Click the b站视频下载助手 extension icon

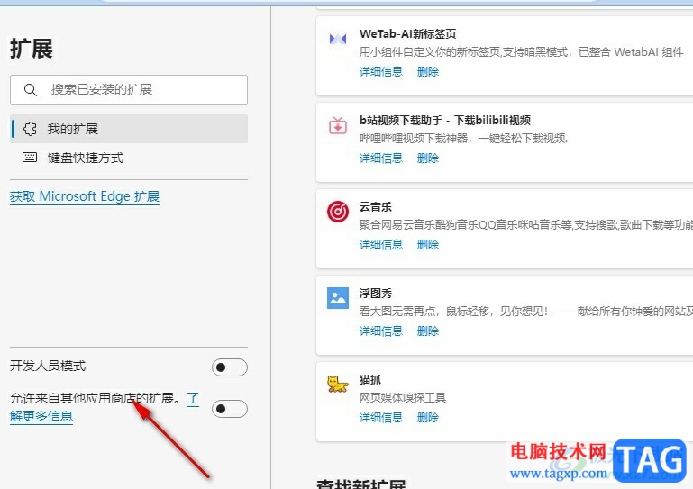338,125
